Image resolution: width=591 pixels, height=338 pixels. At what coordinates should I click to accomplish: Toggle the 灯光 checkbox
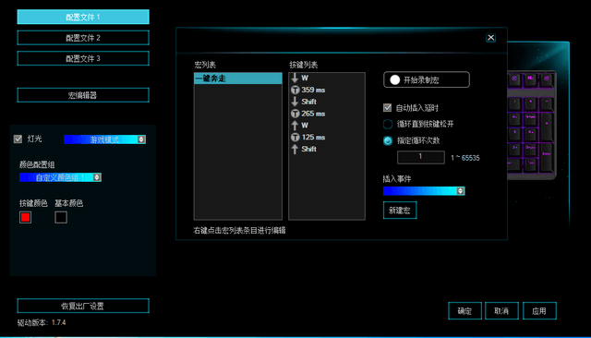(18, 139)
